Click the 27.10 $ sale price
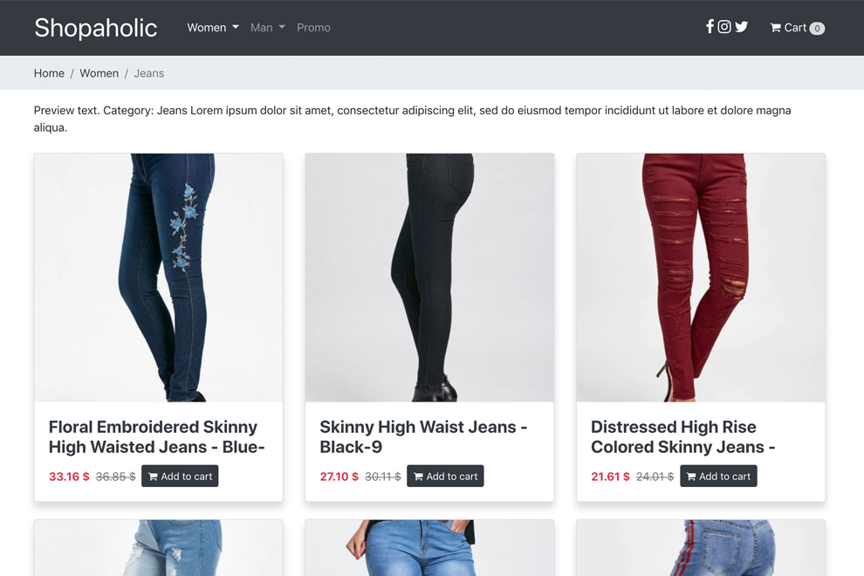 (x=339, y=477)
